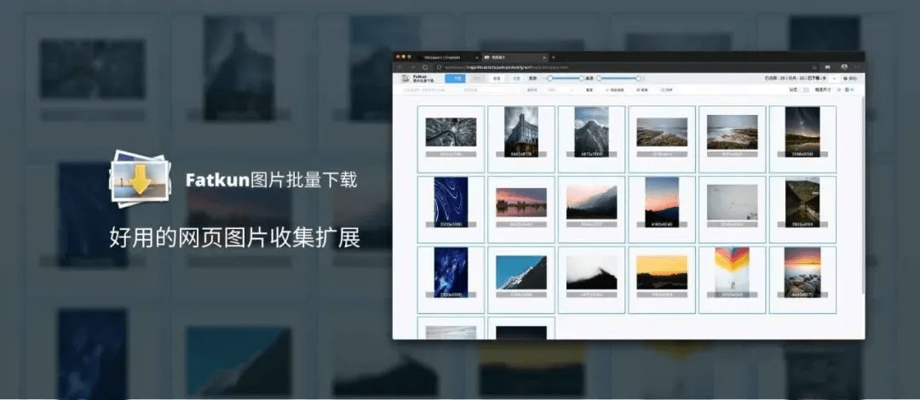
Task: Select the blue marble swirl thumbnail
Action: pos(451,203)
